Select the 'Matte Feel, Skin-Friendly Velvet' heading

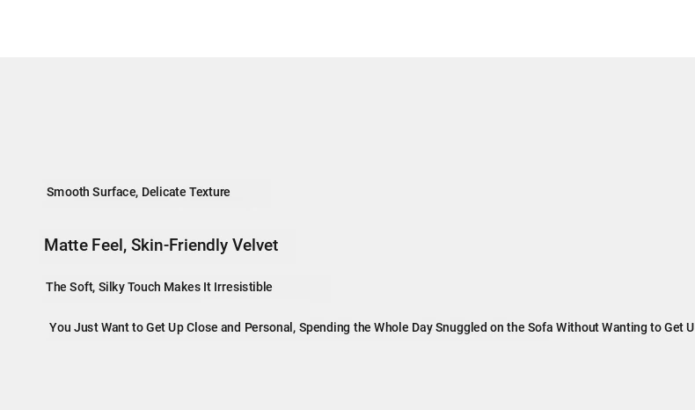click(x=161, y=245)
